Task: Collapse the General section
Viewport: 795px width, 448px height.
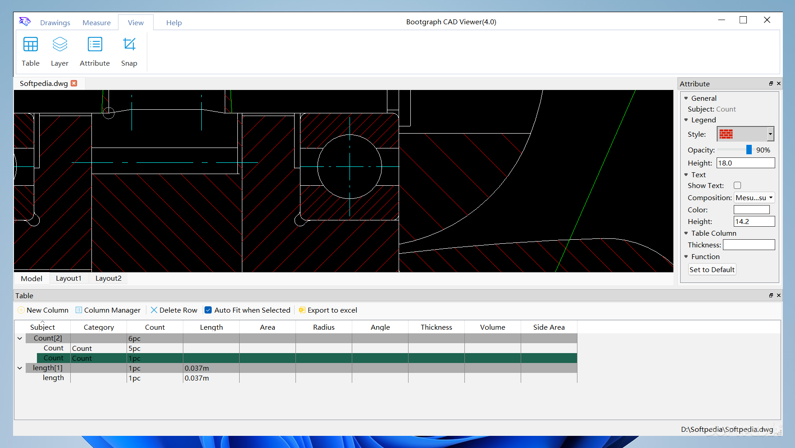Action: pos(686,98)
